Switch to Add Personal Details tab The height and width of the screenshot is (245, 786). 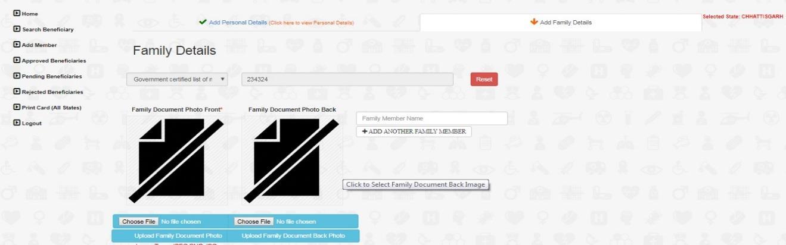(x=238, y=22)
